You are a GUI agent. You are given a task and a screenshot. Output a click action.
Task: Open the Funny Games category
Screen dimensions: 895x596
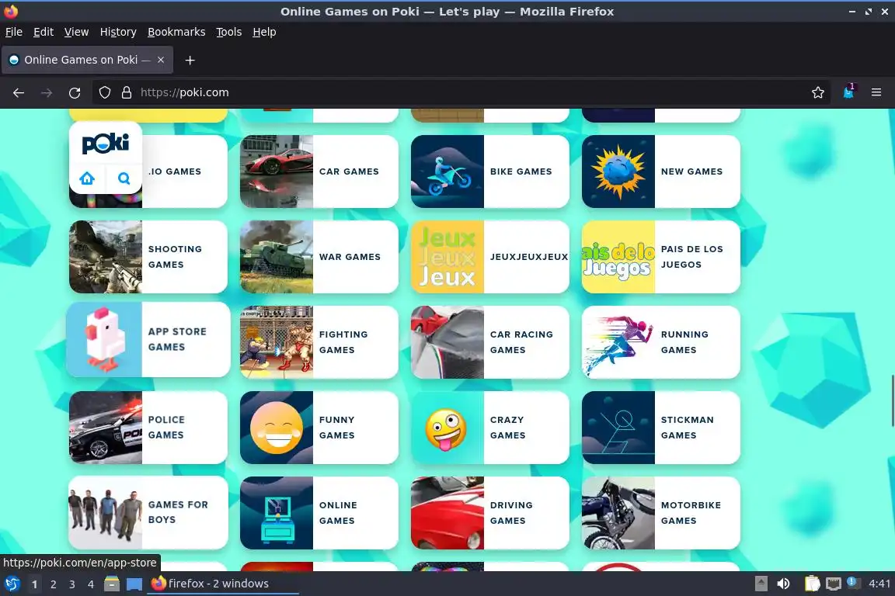[x=319, y=427]
